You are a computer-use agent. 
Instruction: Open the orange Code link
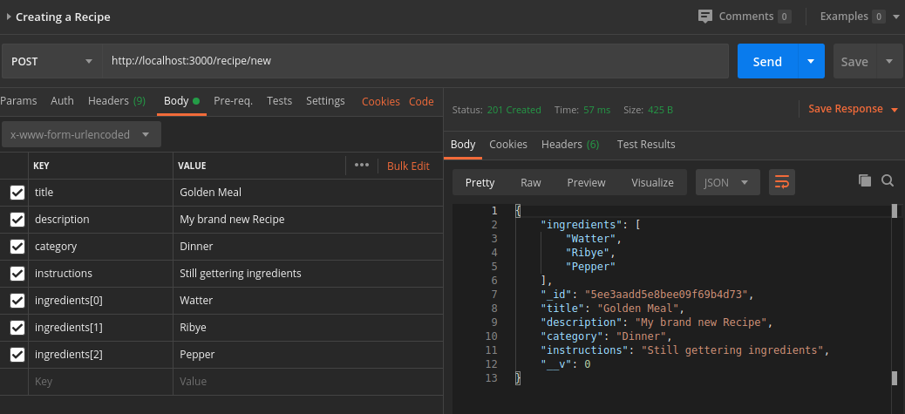coord(421,101)
